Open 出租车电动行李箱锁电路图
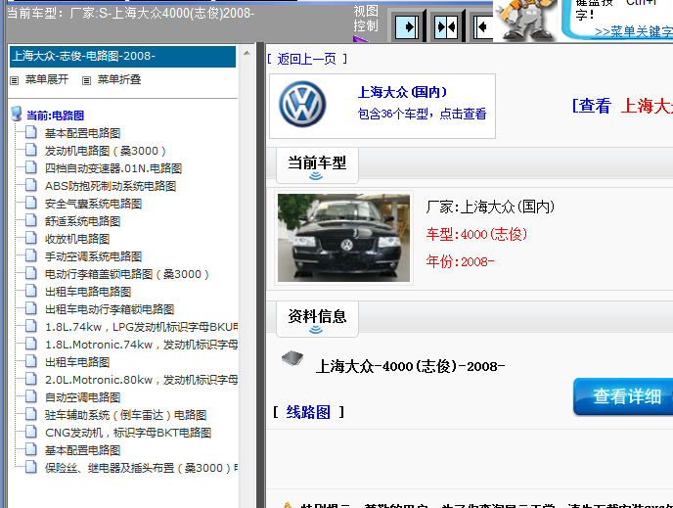 (110, 309)
